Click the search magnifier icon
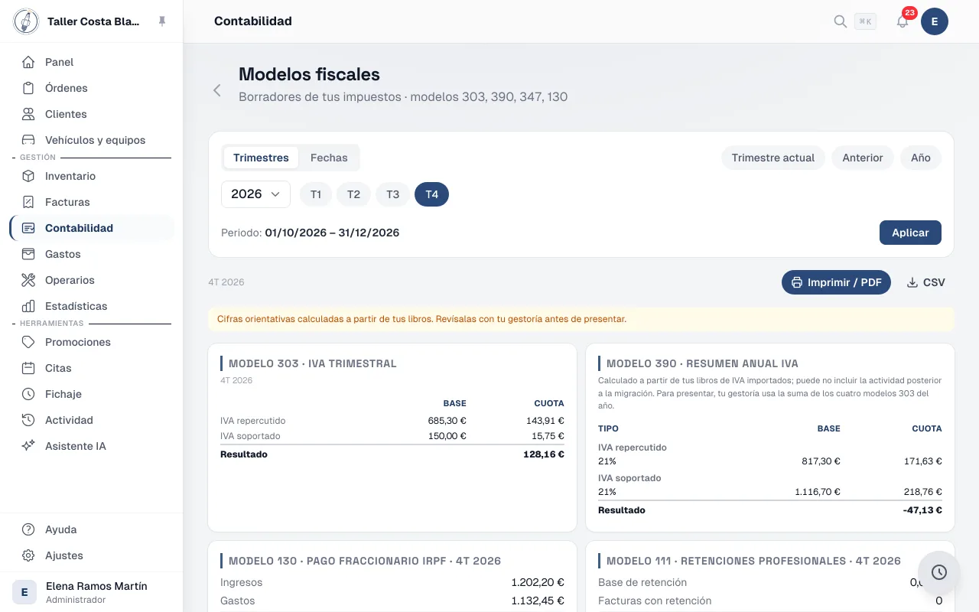This screenshot has width=979, height=612. (x=840, y=21)
